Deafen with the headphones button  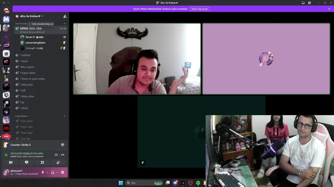(x=53, y=172)
